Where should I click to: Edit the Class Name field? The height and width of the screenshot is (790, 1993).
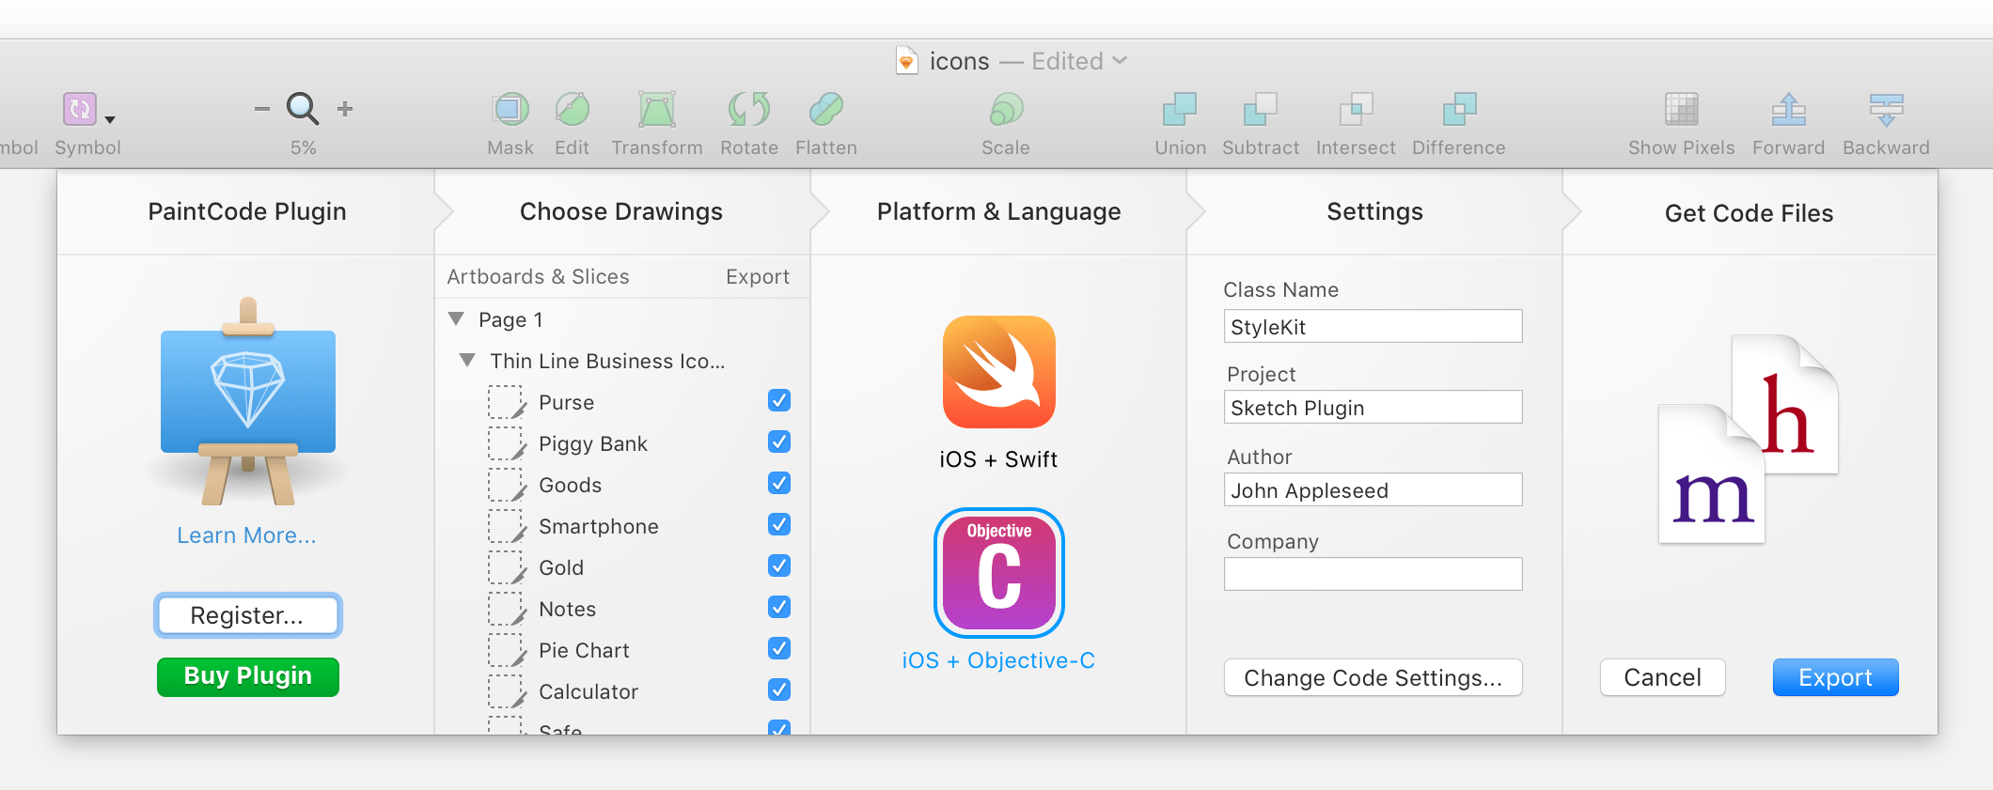(1373, 326)
